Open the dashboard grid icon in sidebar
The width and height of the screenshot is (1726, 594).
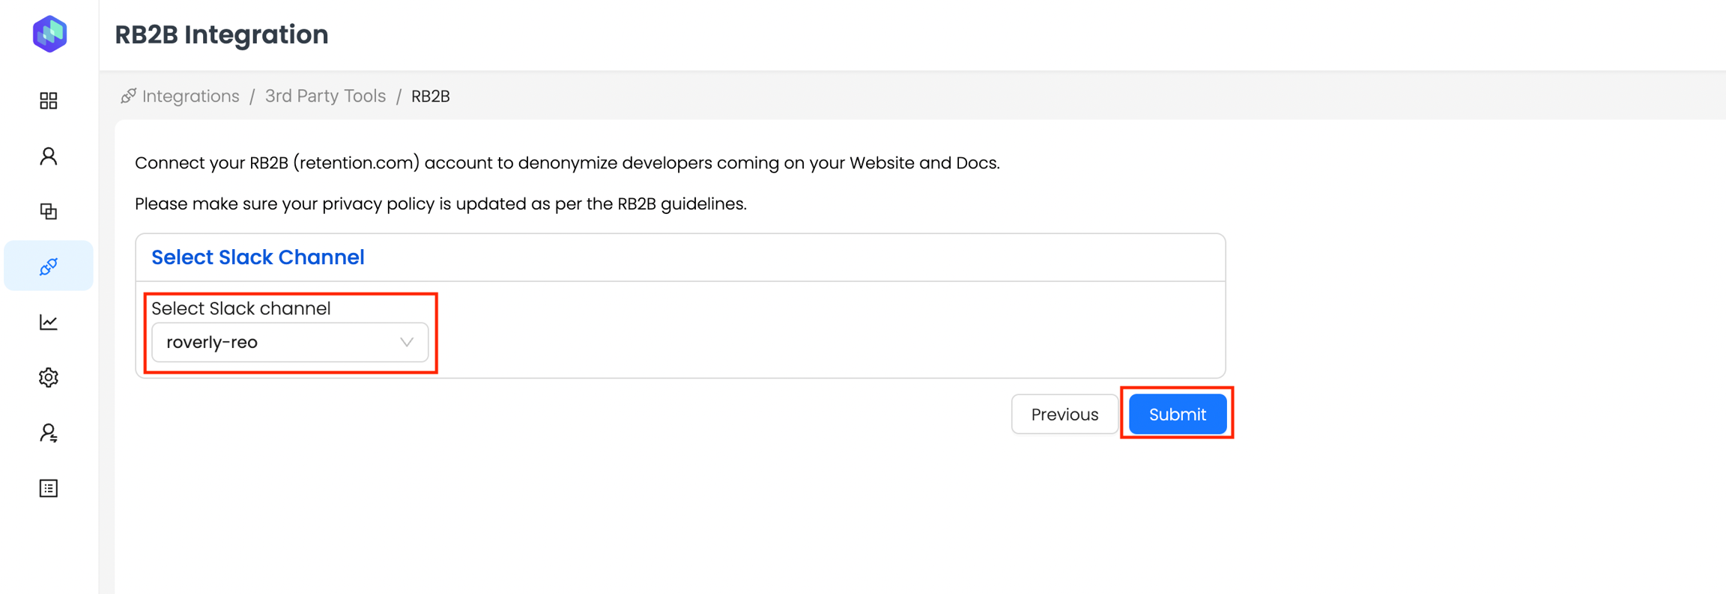[49, 101]
